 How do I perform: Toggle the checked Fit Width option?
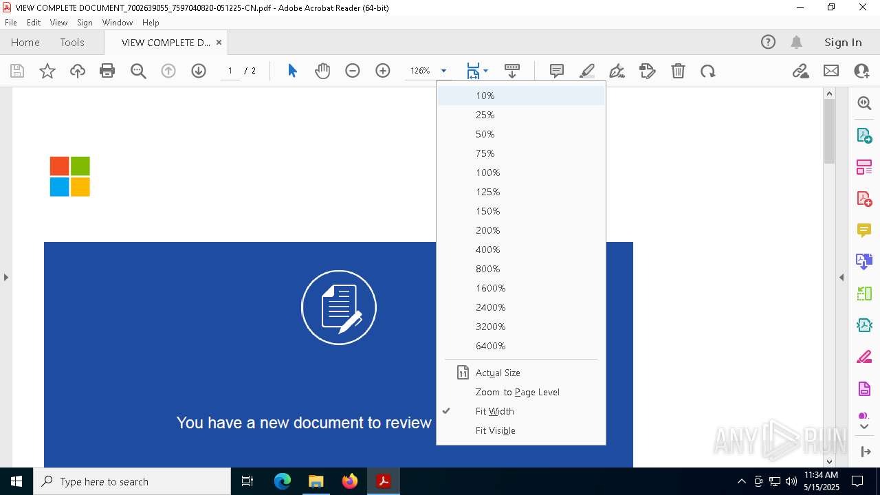(521, 411)
